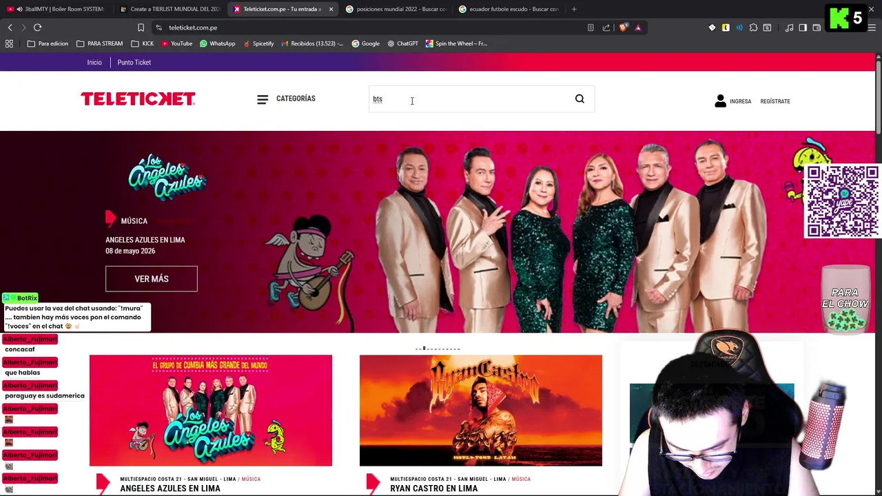Image resolution: width=882 pixels, height=496 pixels.
Task: Open the Spin the Wheel bookmark
Action: [456, 43]
